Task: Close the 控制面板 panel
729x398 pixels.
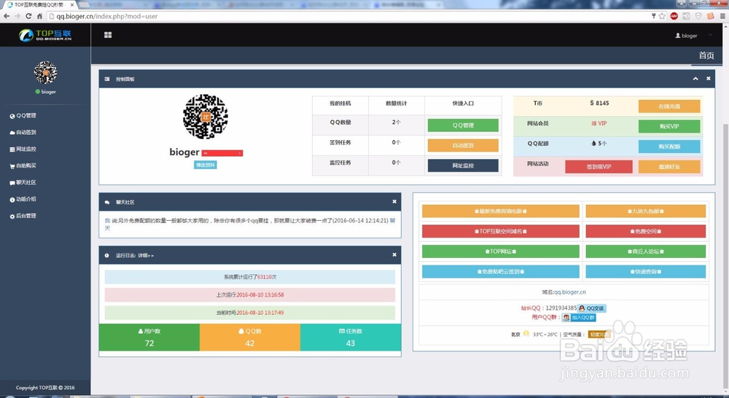Action: 709,79
